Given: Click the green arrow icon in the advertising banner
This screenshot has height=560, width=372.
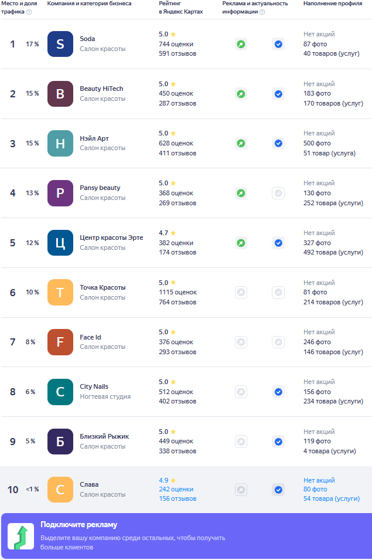Looking at the screenshot, I should coord(21,537).
